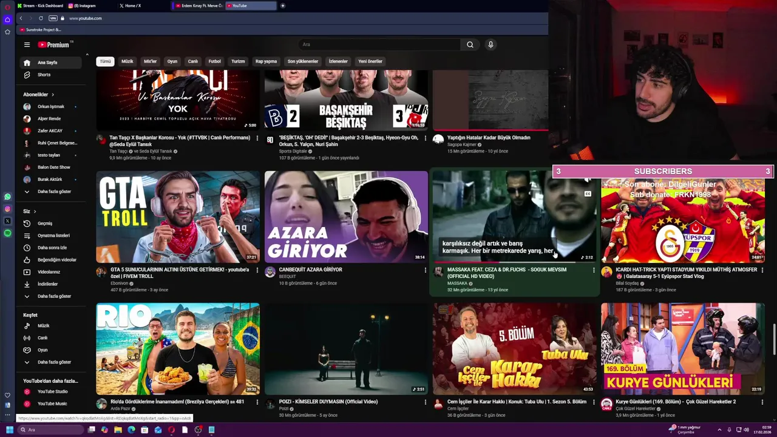Viewport: 777px width, 437px height.
Task: Click the search magnifier button
Action: pos(470,44)
